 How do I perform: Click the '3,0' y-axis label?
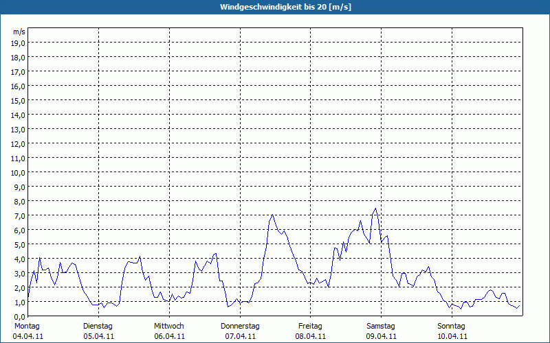point(20,273)
